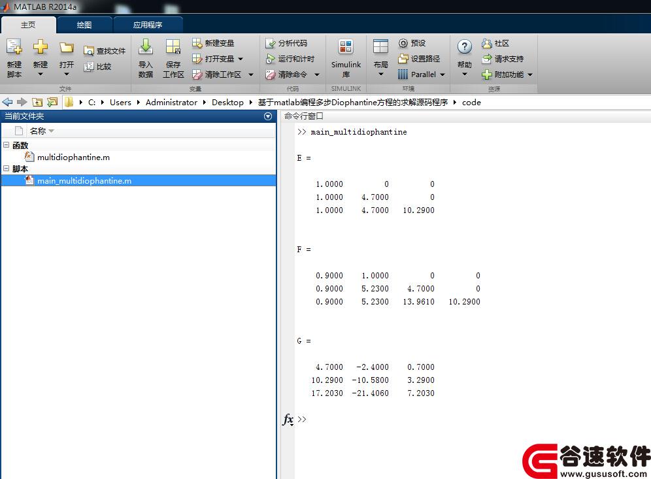The width and height of the screenshot is (651, 479).
Task: Switch to the Plots (绘图) tab
Action: (84, 25)
